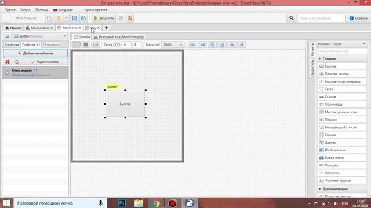The image size is (371, 208).
Task: Open the button object selector dropdown
Action: click(x=40, y=36)
